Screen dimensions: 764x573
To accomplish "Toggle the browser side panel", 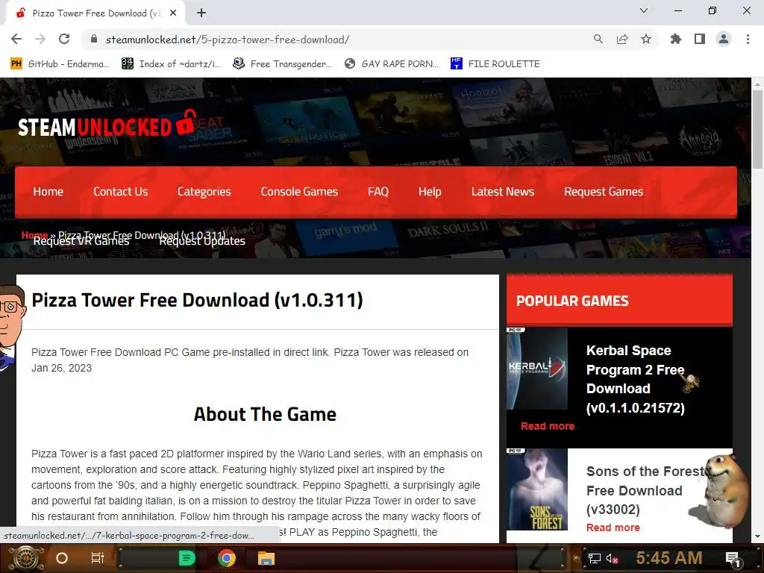I will tap(700, 39).
